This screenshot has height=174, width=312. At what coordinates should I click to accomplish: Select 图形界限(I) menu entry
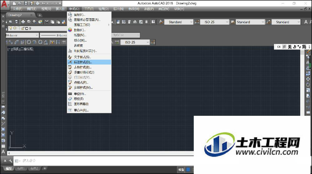coord(89,104)
